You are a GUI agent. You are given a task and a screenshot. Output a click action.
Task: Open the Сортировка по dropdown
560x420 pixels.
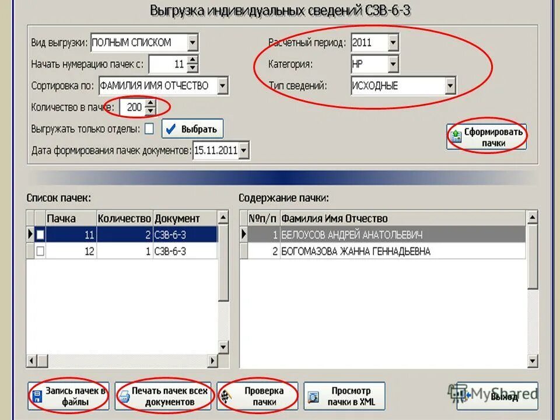(x=222, y=86)
